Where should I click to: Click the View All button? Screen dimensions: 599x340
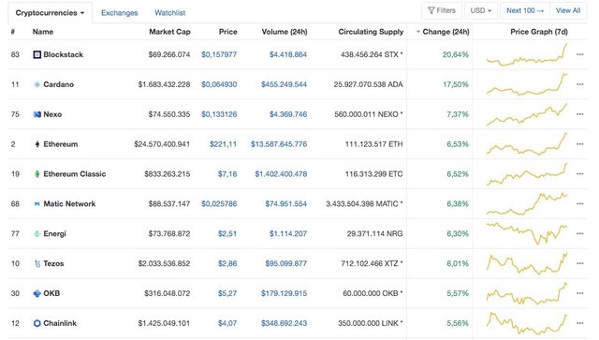[x=568, y=10]
